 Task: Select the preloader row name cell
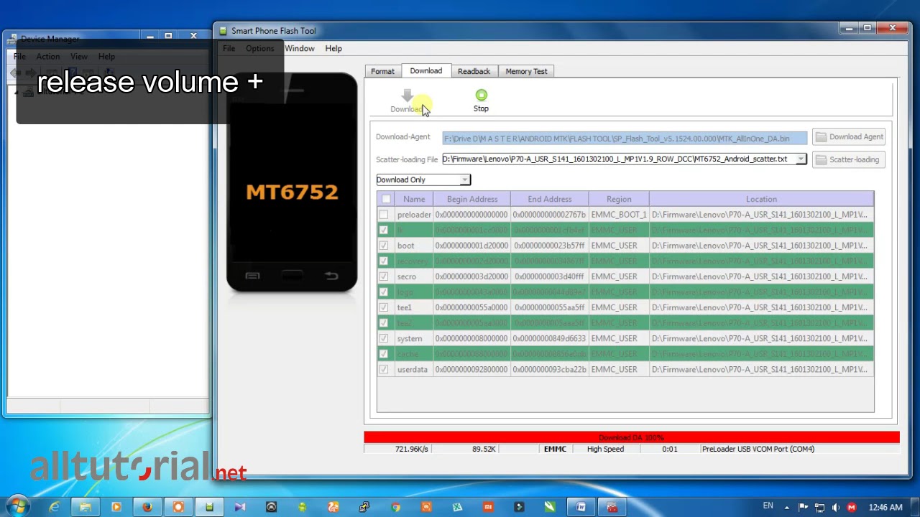(x=414, y=215)
